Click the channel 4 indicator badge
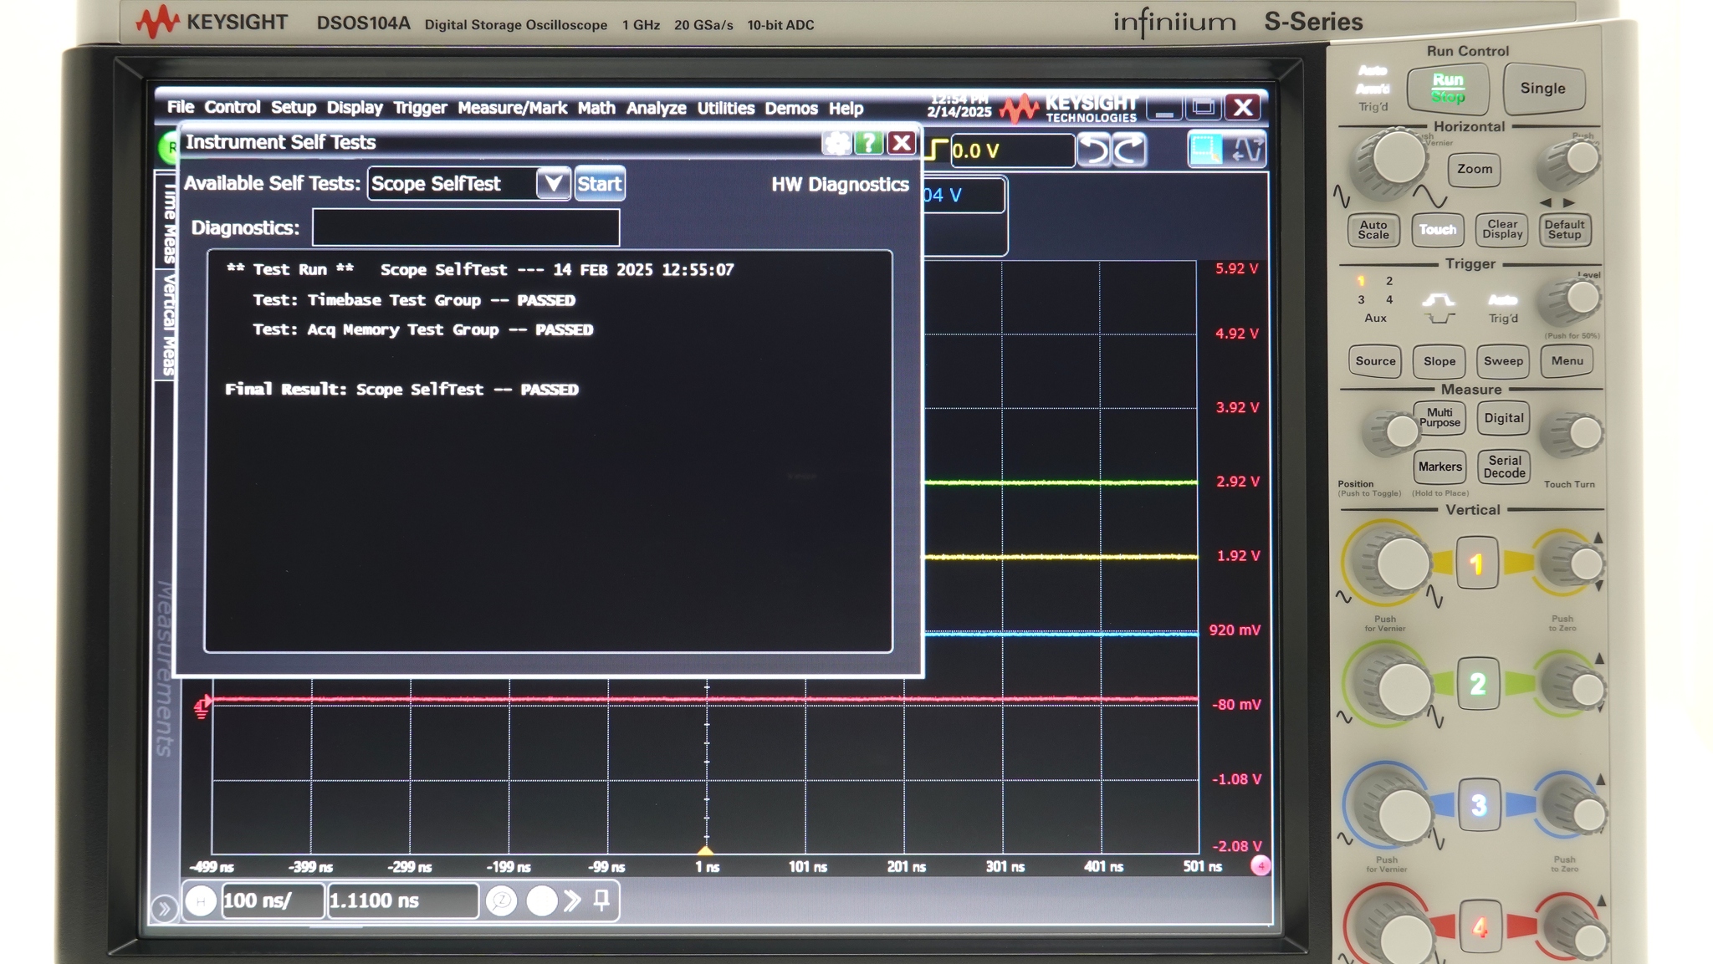This screenshot has height=964, width=1713. 1260,866
